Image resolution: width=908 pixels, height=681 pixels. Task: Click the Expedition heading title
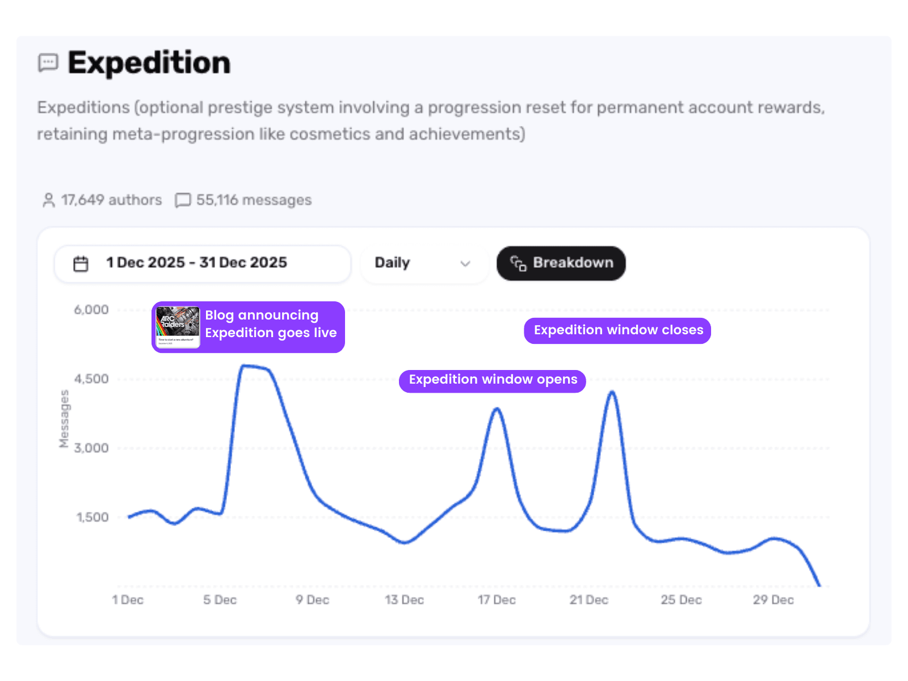coord(149,62)
